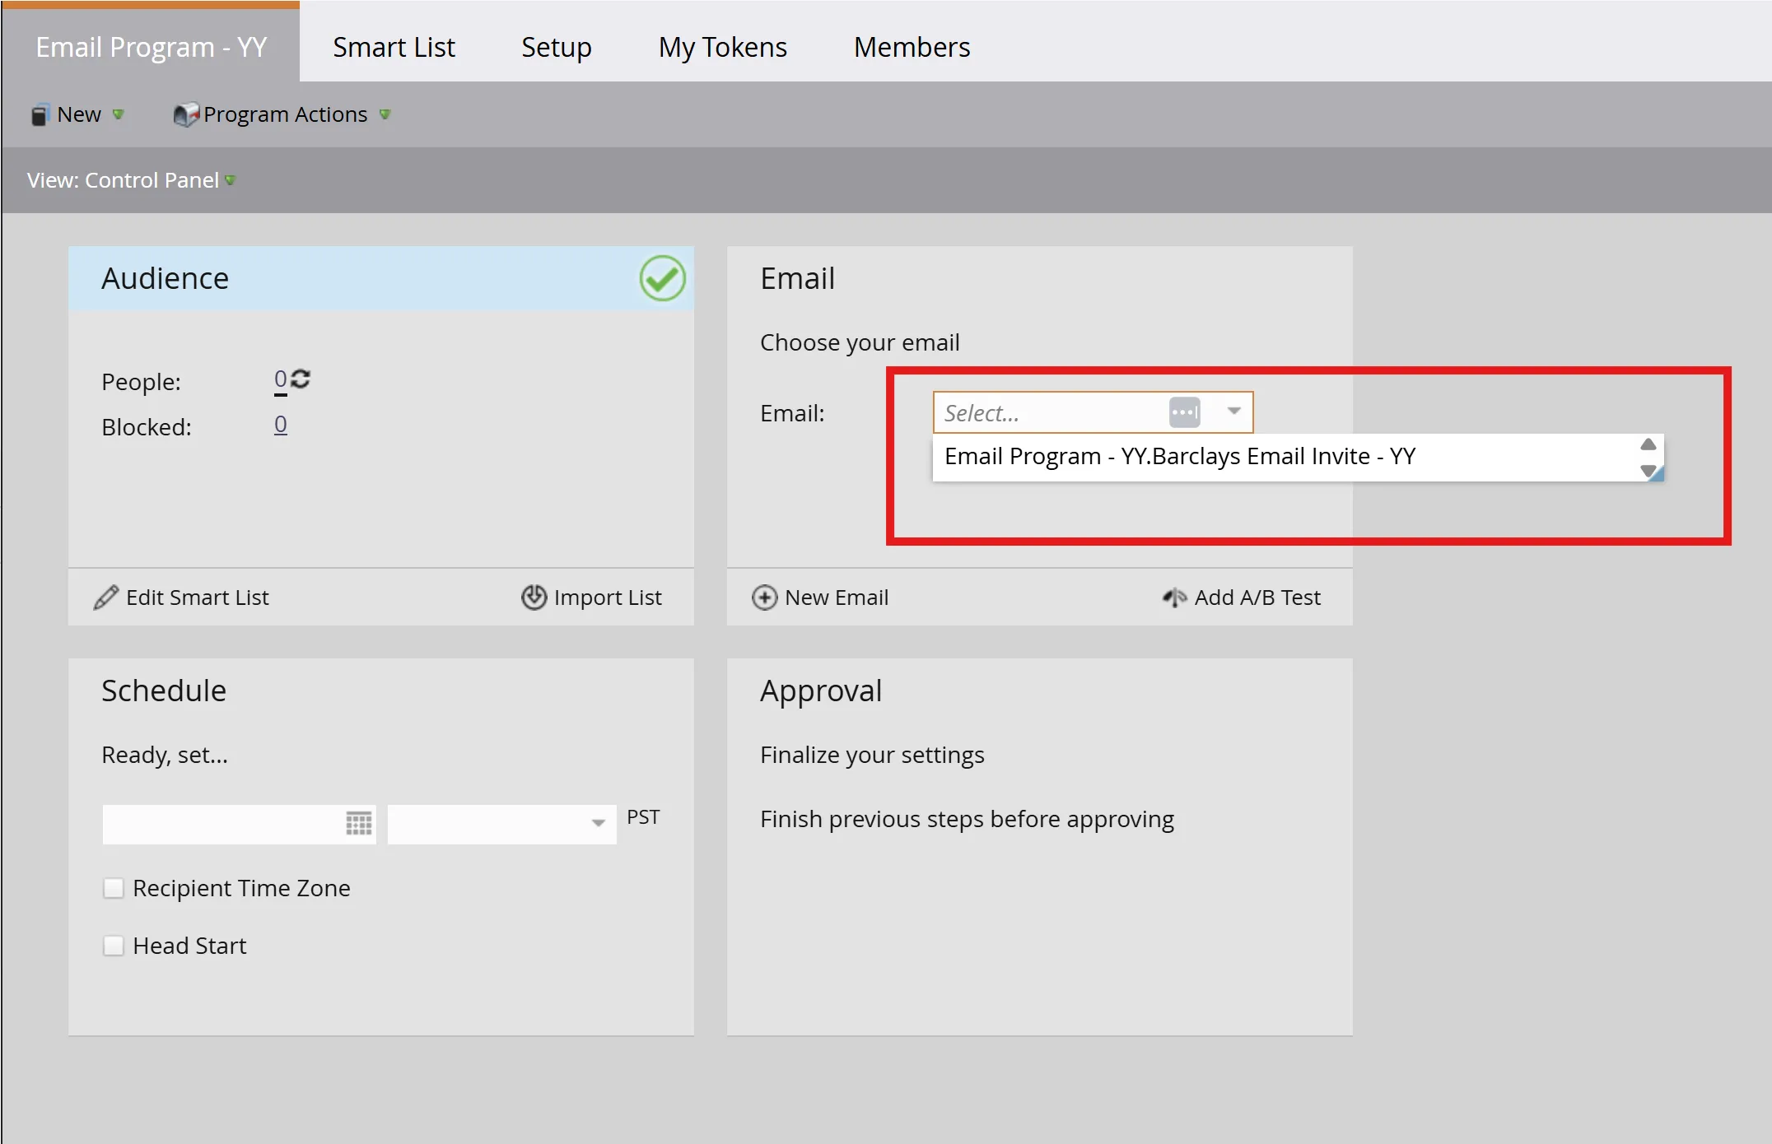The height and width of the screenshot is (1144, 1772).
Task: Click the plus icon for New Email
Action: 764,598
